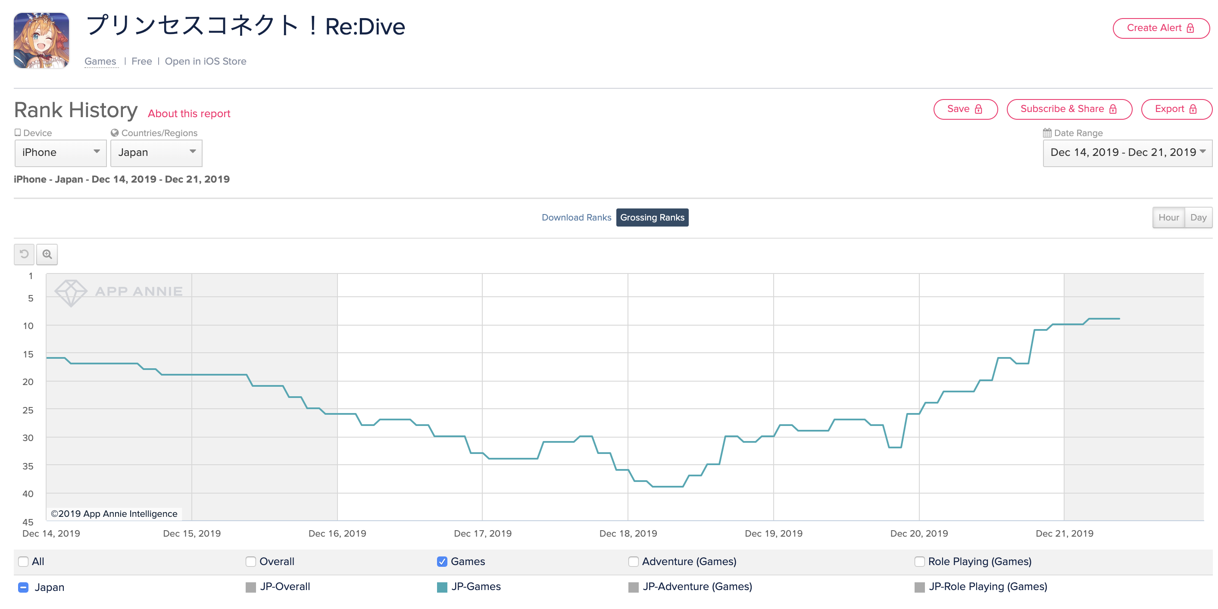The image size is (1218, 609).
Task: Switch chart granularity to Hour
Action: (x=1168, y=217)
